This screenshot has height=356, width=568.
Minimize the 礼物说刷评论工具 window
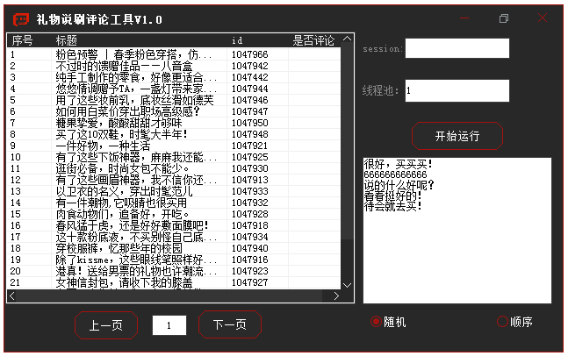click(x=464, y=18)
